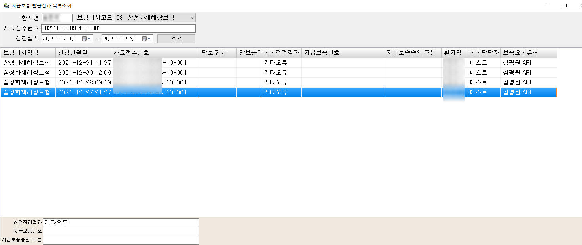This screenshot has width=582, height=245.
Task: Expand the 보험회사코드 dropdown
Action: (x=192, y=18)
